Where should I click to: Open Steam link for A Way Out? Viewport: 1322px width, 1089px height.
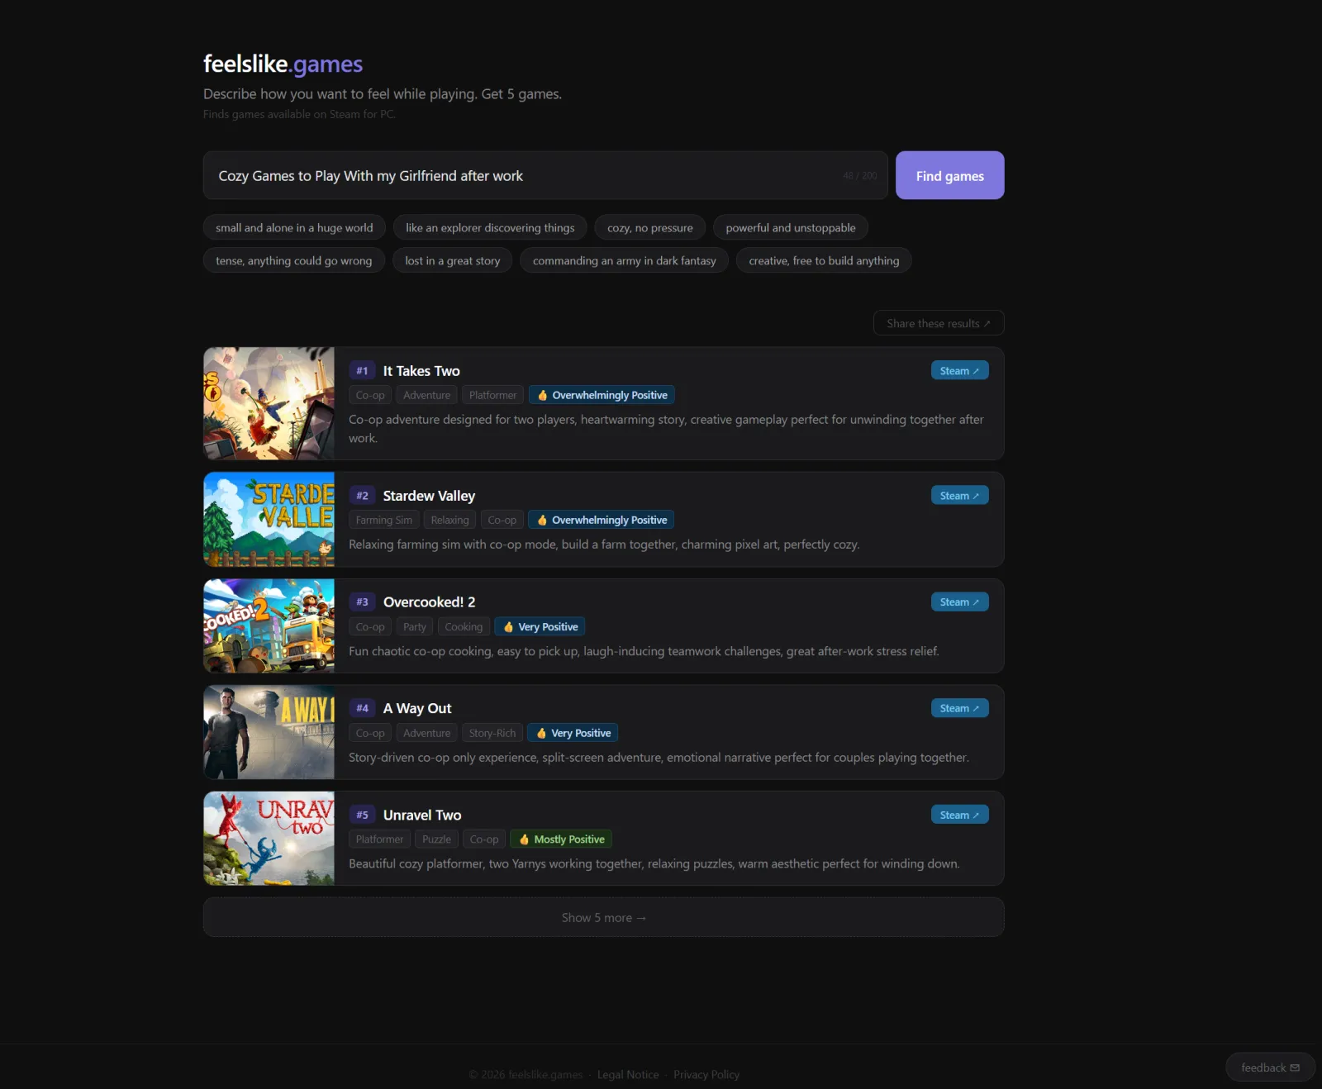(959, 708)
